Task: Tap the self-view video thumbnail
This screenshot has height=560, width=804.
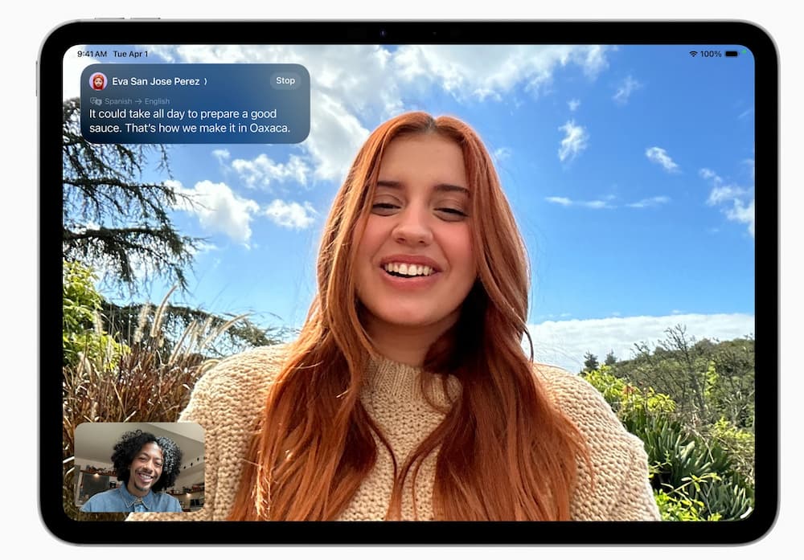Action: point(139,468)
